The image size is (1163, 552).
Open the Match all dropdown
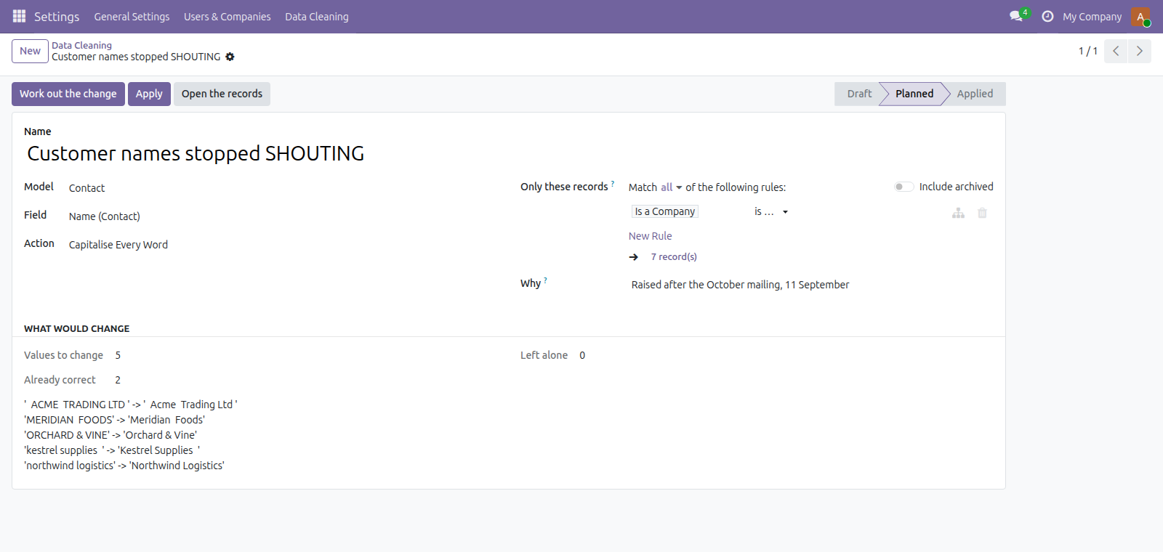coord(672,187)
